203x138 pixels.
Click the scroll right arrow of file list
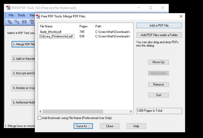[x=131, y=111]
